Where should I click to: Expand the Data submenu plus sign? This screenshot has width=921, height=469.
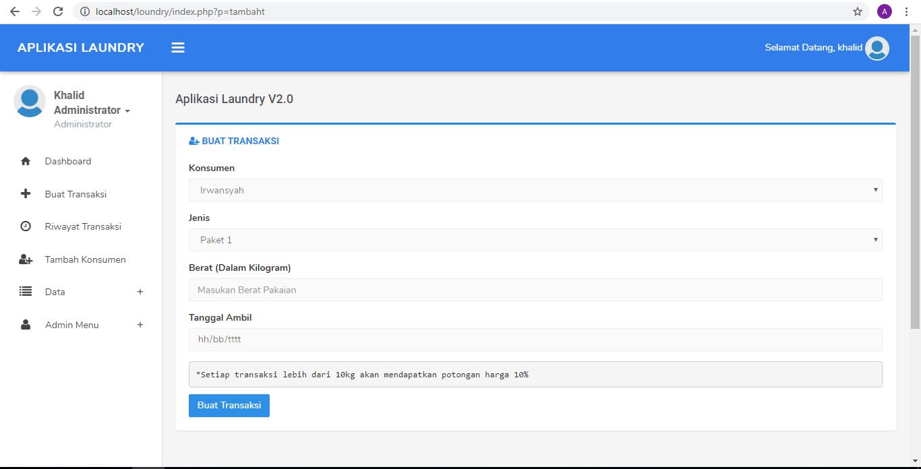click(x=140, y=292)
